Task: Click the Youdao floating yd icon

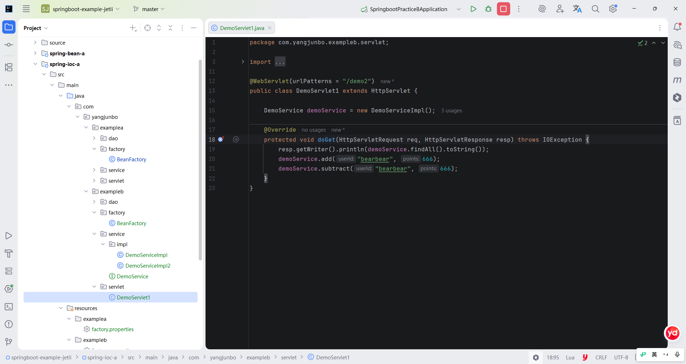Action: [x=672, y=333]
